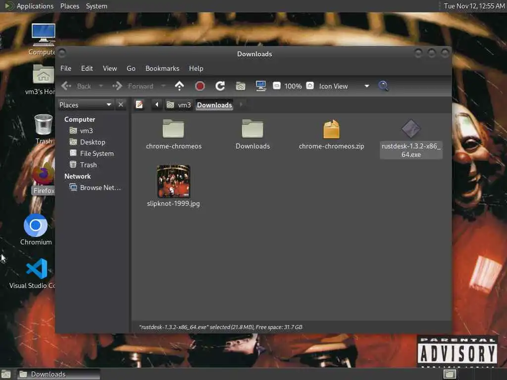Screen dimensions: 507x380
Task: Click the zoom in plus icon
Action: tap(310, 86)
